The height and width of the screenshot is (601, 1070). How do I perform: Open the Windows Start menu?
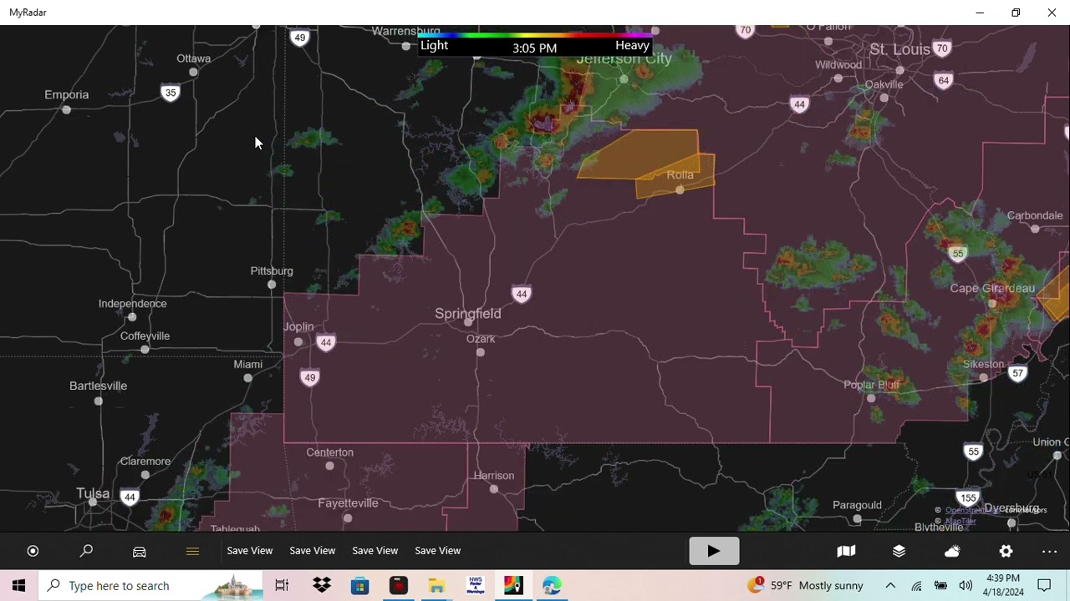pos(18,586)
